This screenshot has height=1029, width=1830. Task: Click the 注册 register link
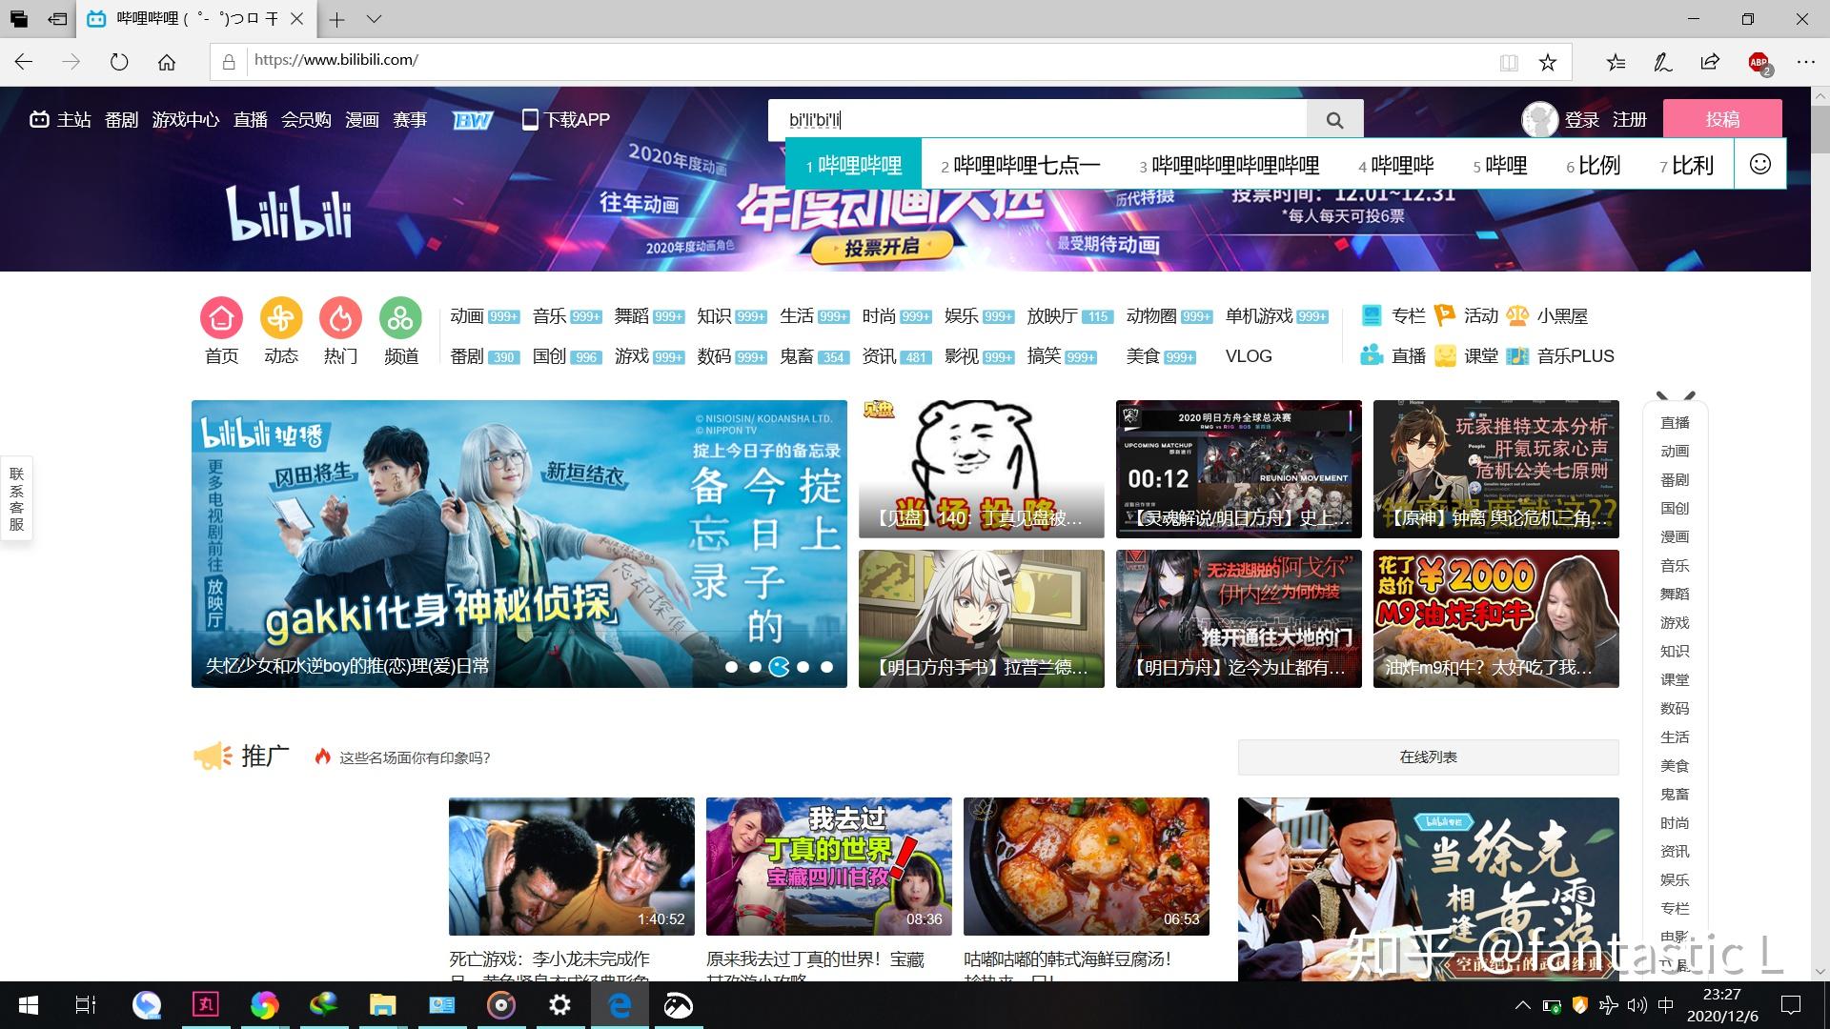click(x=1630, y=120)
